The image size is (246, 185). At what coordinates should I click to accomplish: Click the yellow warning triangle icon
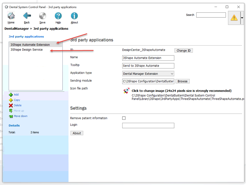click(x=234, y=18)
